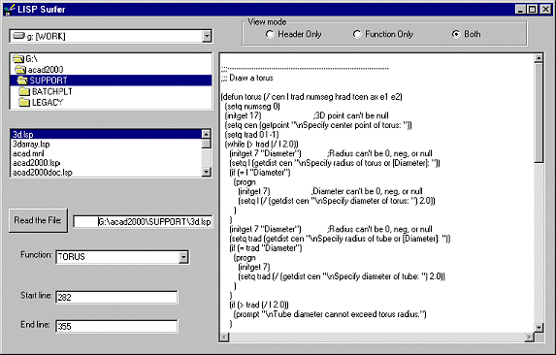Maximize the LISP Surfer window
This screenshot has height=355, width=556.
[x=532, y=9]
